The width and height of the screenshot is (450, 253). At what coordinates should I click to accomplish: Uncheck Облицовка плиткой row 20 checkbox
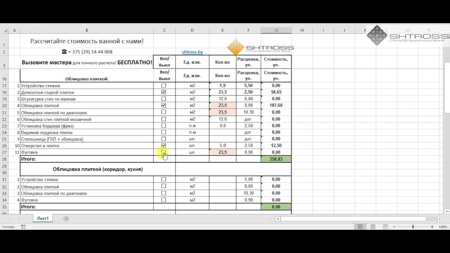(163, 105)
